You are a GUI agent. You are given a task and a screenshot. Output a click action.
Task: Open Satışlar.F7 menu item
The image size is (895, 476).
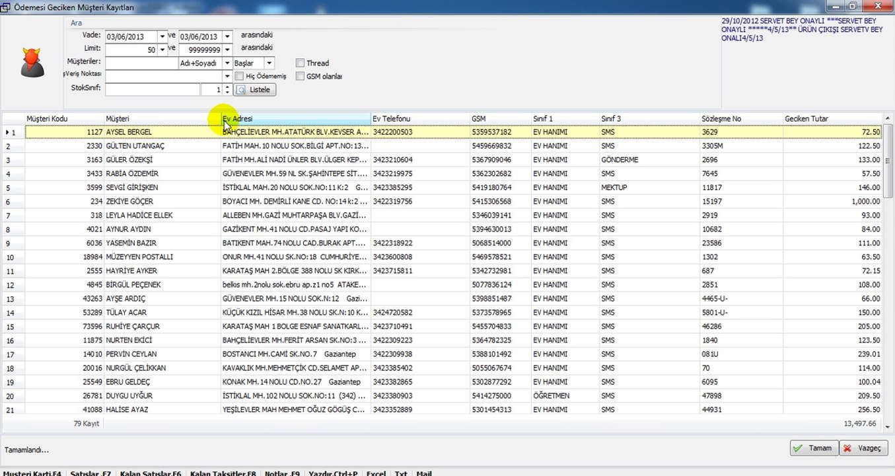click(90, 473)
